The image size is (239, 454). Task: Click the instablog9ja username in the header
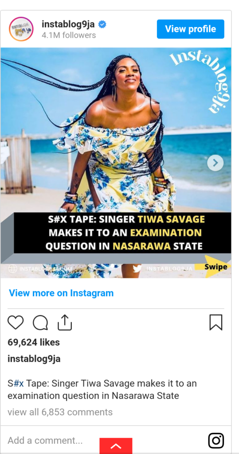coord(68,25)
